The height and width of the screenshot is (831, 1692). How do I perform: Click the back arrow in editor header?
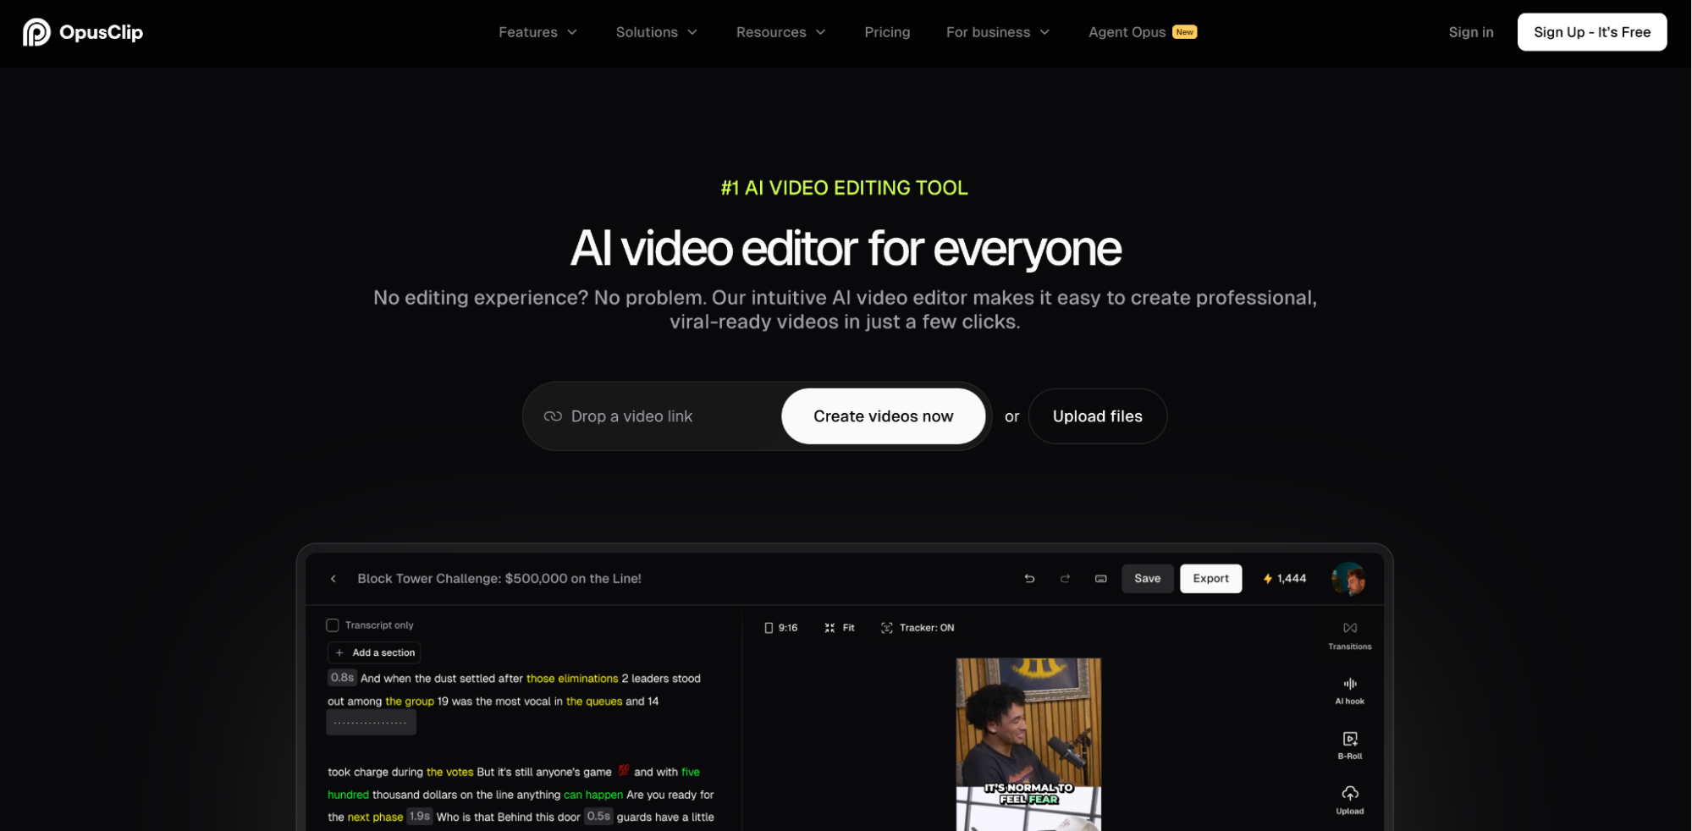[x=333, y=579]
